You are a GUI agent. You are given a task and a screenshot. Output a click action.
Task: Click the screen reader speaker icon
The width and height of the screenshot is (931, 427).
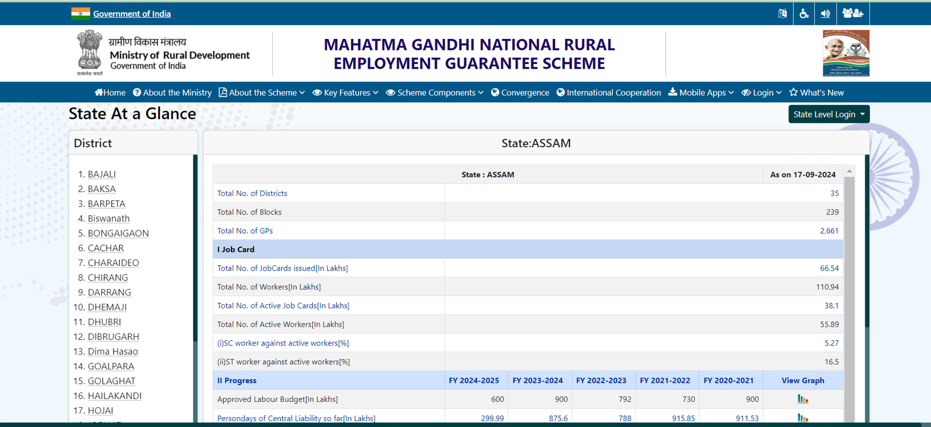coord(826,13)
